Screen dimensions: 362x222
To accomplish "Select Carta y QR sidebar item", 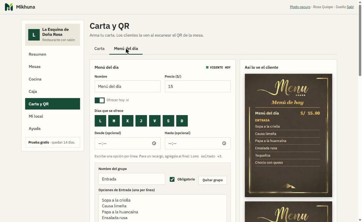I will click(x=53, y=104).
